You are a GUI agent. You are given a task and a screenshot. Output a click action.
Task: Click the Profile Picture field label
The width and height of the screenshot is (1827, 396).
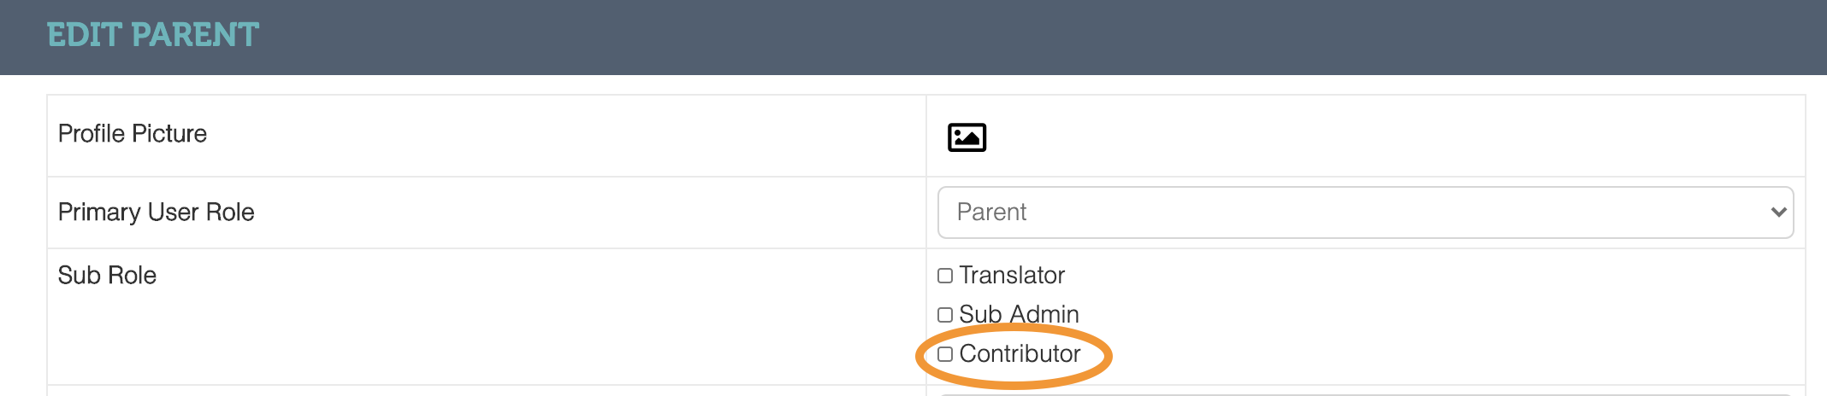click(133, 134)
